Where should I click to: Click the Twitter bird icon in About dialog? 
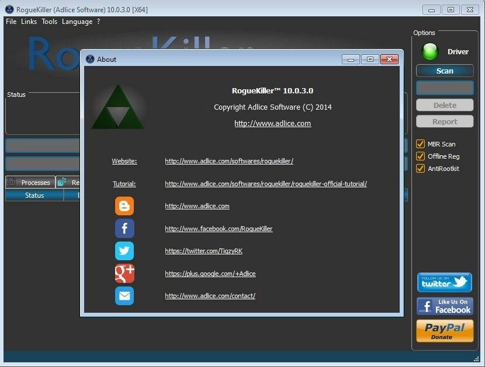(x=124, y=251)
